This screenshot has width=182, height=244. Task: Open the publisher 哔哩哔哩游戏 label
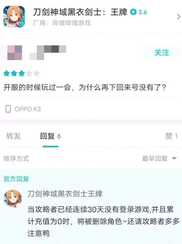click(x=72, y=23)
